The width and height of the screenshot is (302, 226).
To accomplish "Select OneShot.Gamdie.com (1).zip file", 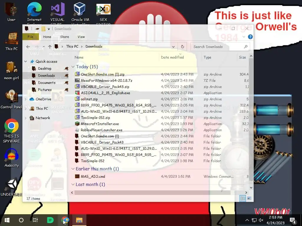I will [x=102, y=74].
